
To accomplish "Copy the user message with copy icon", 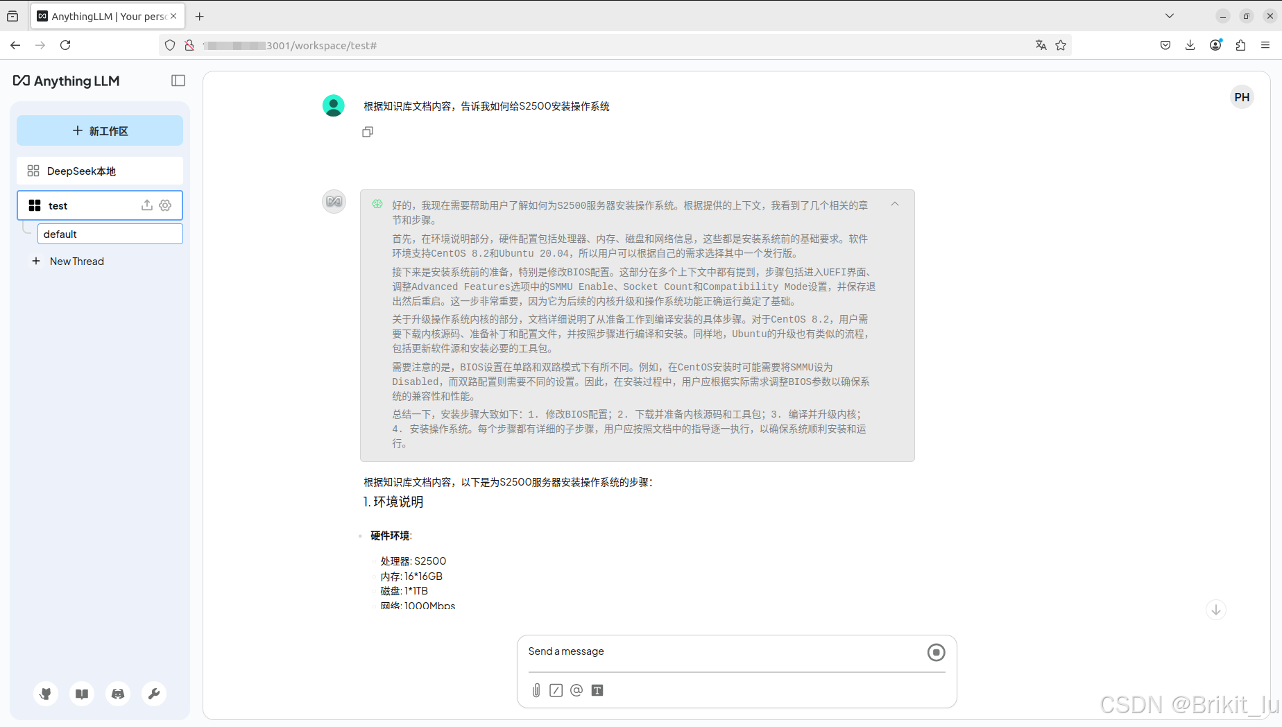I will pyautogui.click(x=368, y=132).
